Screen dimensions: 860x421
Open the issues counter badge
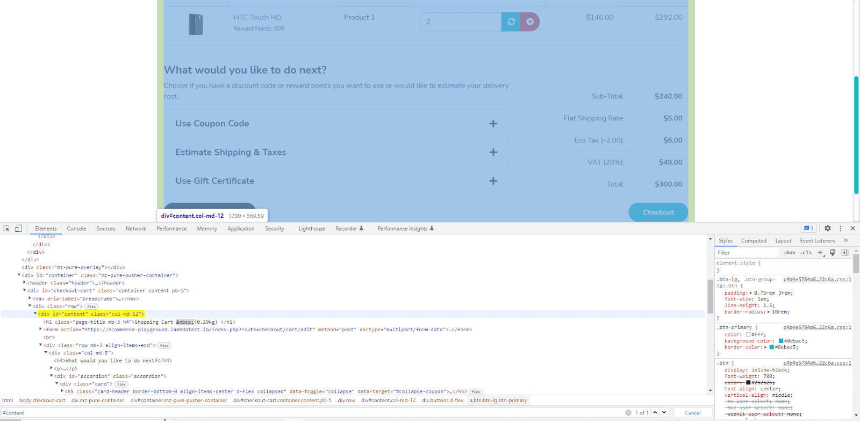pyautogui.click(x=808, y=229)
